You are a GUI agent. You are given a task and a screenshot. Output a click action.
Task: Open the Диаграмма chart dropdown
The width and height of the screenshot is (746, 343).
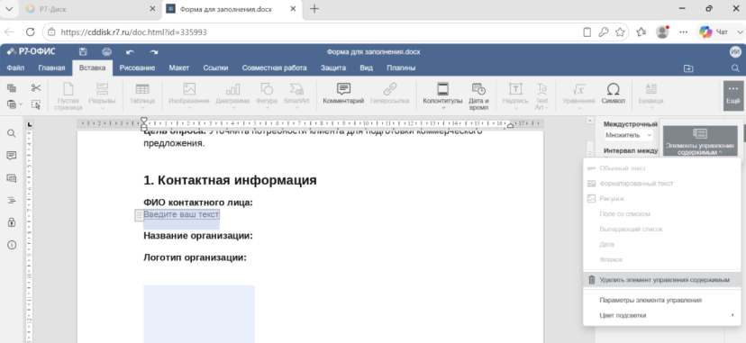point(232,96)
